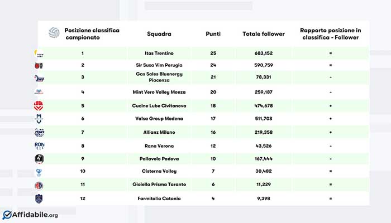Click the Gioiella Prisma Taranto logo

(39, 185)
